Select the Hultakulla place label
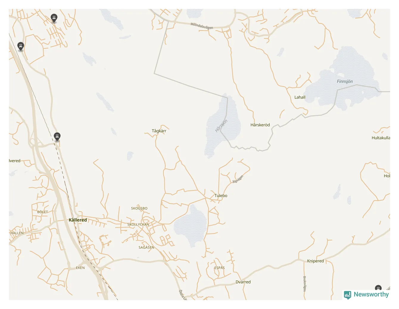This screenshot has width=399, height=309. [x=381, y=138]
